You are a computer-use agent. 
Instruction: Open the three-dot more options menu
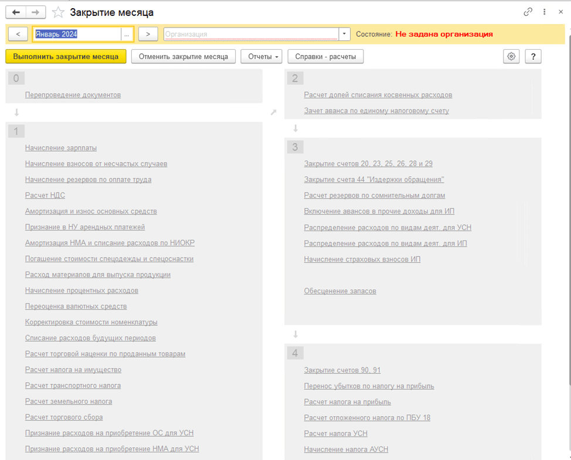545,12
